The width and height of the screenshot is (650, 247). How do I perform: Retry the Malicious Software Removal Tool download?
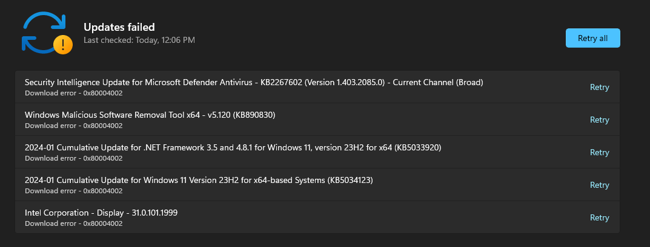[599, 120]
